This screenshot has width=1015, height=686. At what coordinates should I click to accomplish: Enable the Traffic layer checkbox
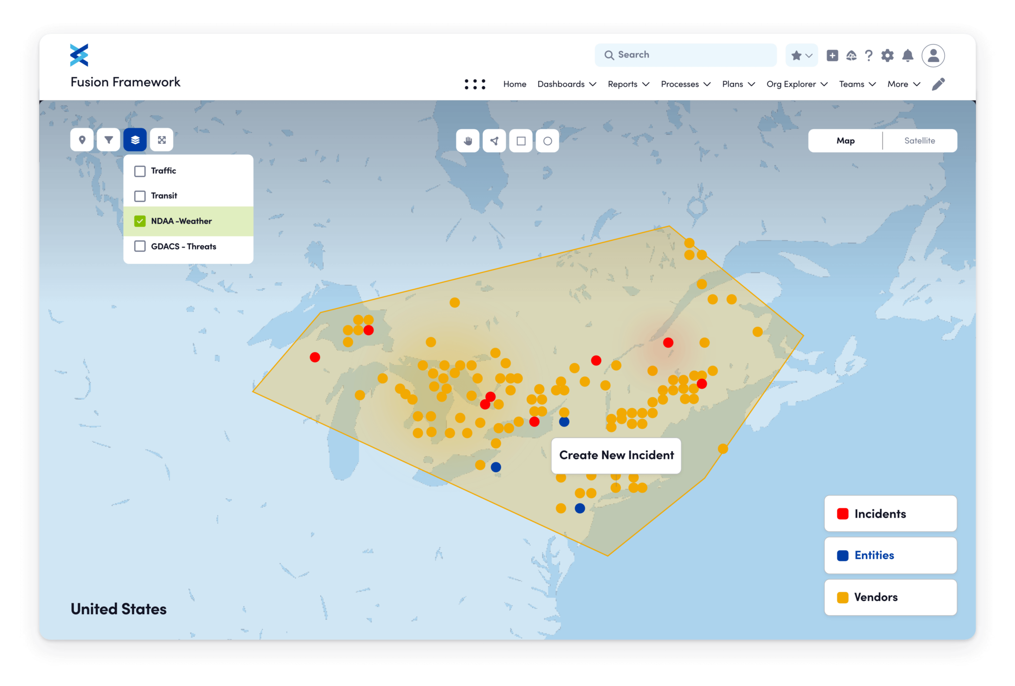coord(140,171)
